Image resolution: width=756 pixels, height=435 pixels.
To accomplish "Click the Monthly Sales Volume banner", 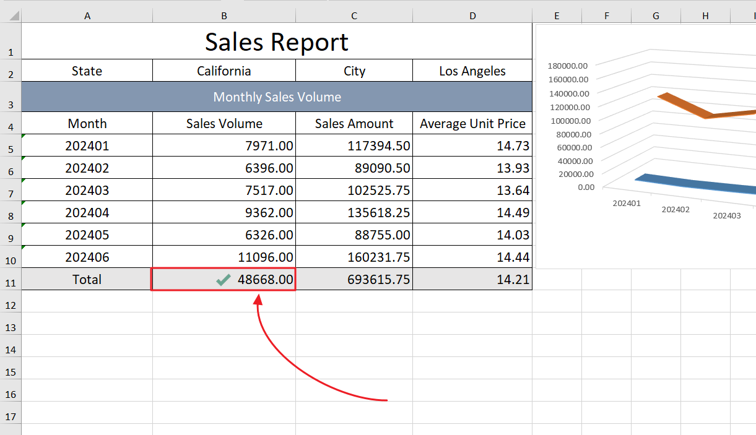I will [277, 97].
